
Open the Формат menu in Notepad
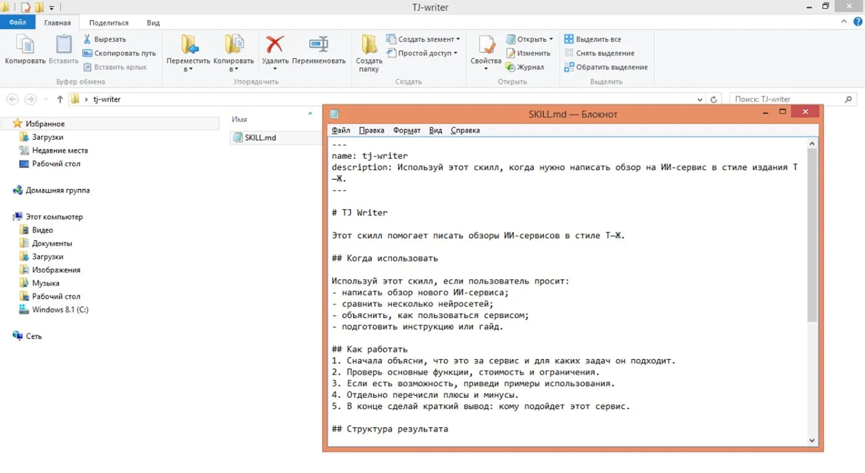(407, 130)
